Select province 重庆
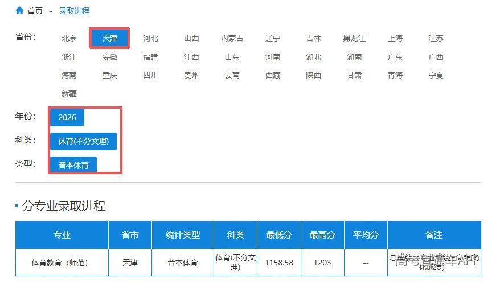Screen dimensions: 496x283 click(x=110, y=75)
